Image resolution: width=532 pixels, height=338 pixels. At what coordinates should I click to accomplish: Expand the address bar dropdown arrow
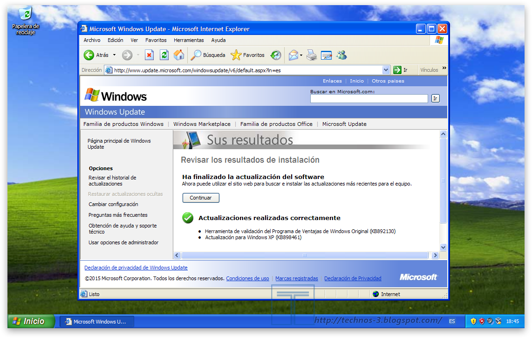[386, 70]
